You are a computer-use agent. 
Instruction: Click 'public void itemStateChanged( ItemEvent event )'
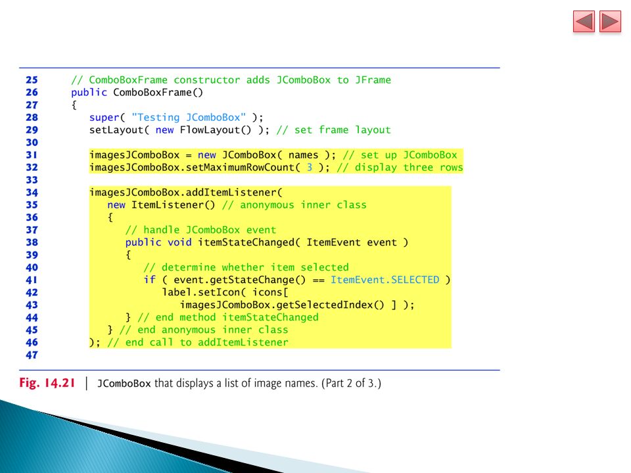coord(267,242)
